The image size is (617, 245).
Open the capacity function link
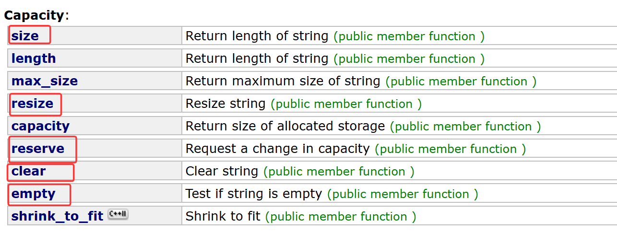41,126
